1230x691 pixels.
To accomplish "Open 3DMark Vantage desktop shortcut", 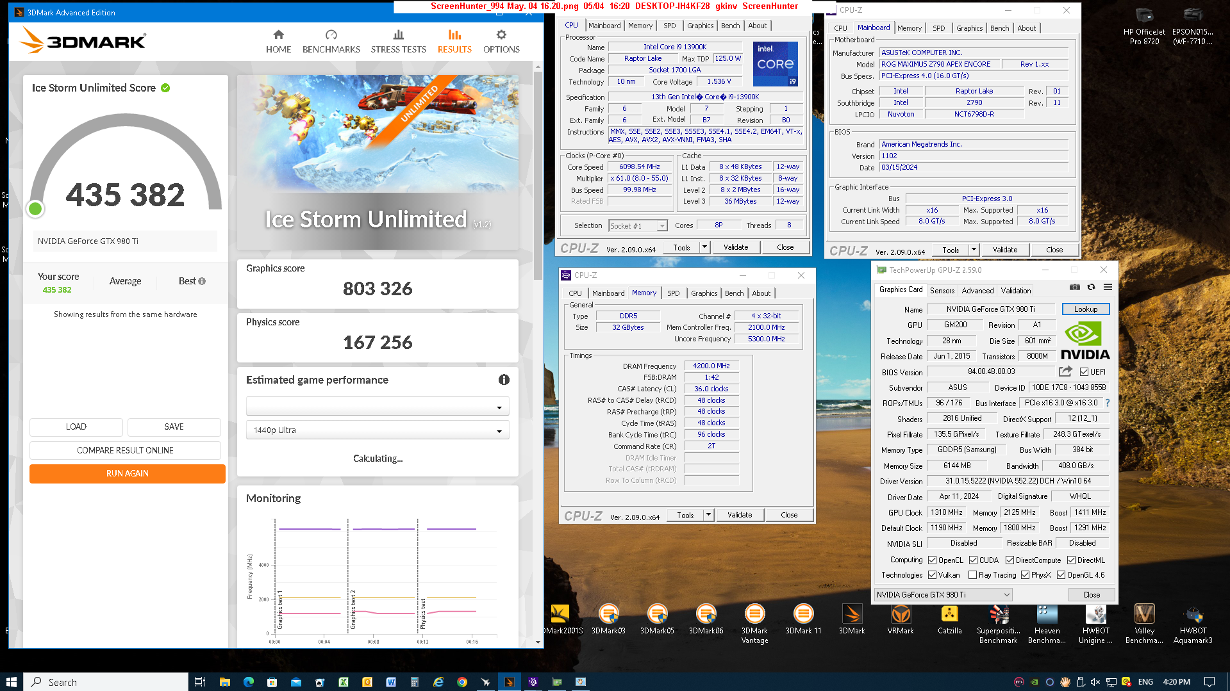I will click(x=754, y=624).
